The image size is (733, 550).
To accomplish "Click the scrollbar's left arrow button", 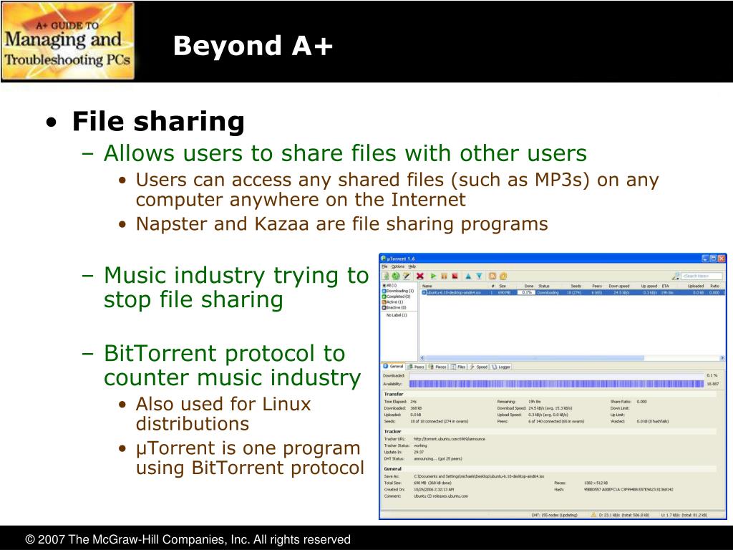I will point(422,358).
